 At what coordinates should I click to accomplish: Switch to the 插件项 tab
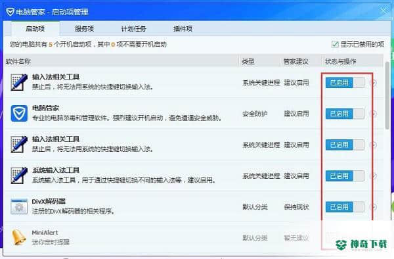coord(183,29)
